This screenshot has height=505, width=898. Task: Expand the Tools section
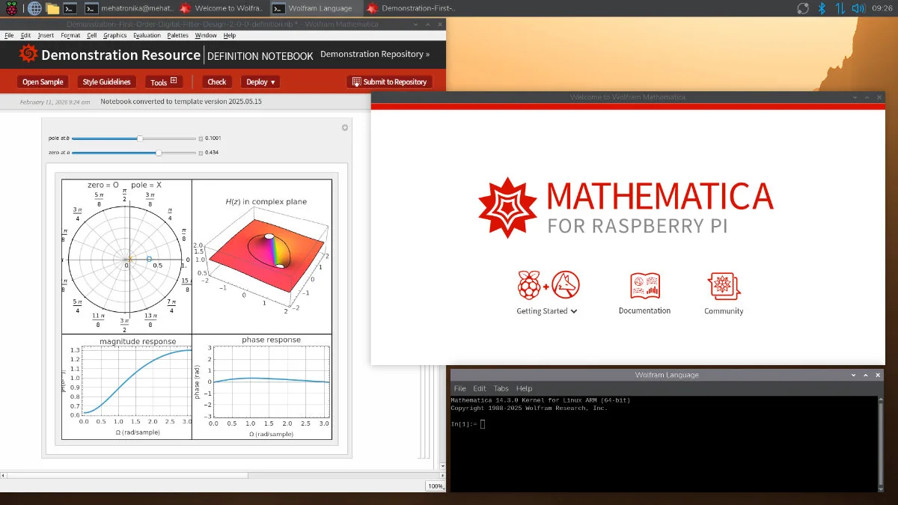[x=162, y=82]
